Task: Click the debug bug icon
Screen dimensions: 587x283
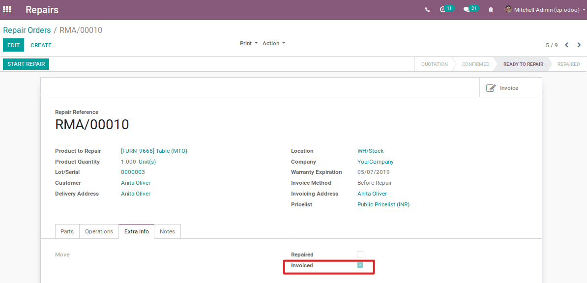Action: pyautogui.click(x=491, y=10)
